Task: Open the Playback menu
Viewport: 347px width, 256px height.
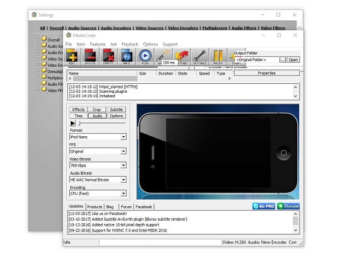Action: (x=130, y=44)
